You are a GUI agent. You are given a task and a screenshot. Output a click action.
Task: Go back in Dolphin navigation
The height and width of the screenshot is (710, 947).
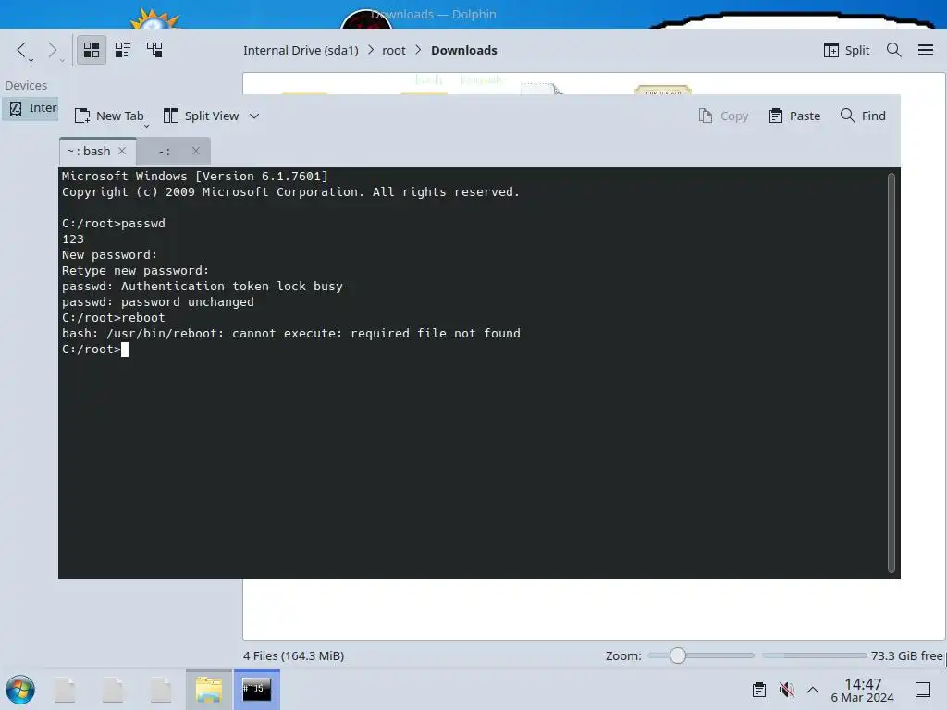coord(21,50)
